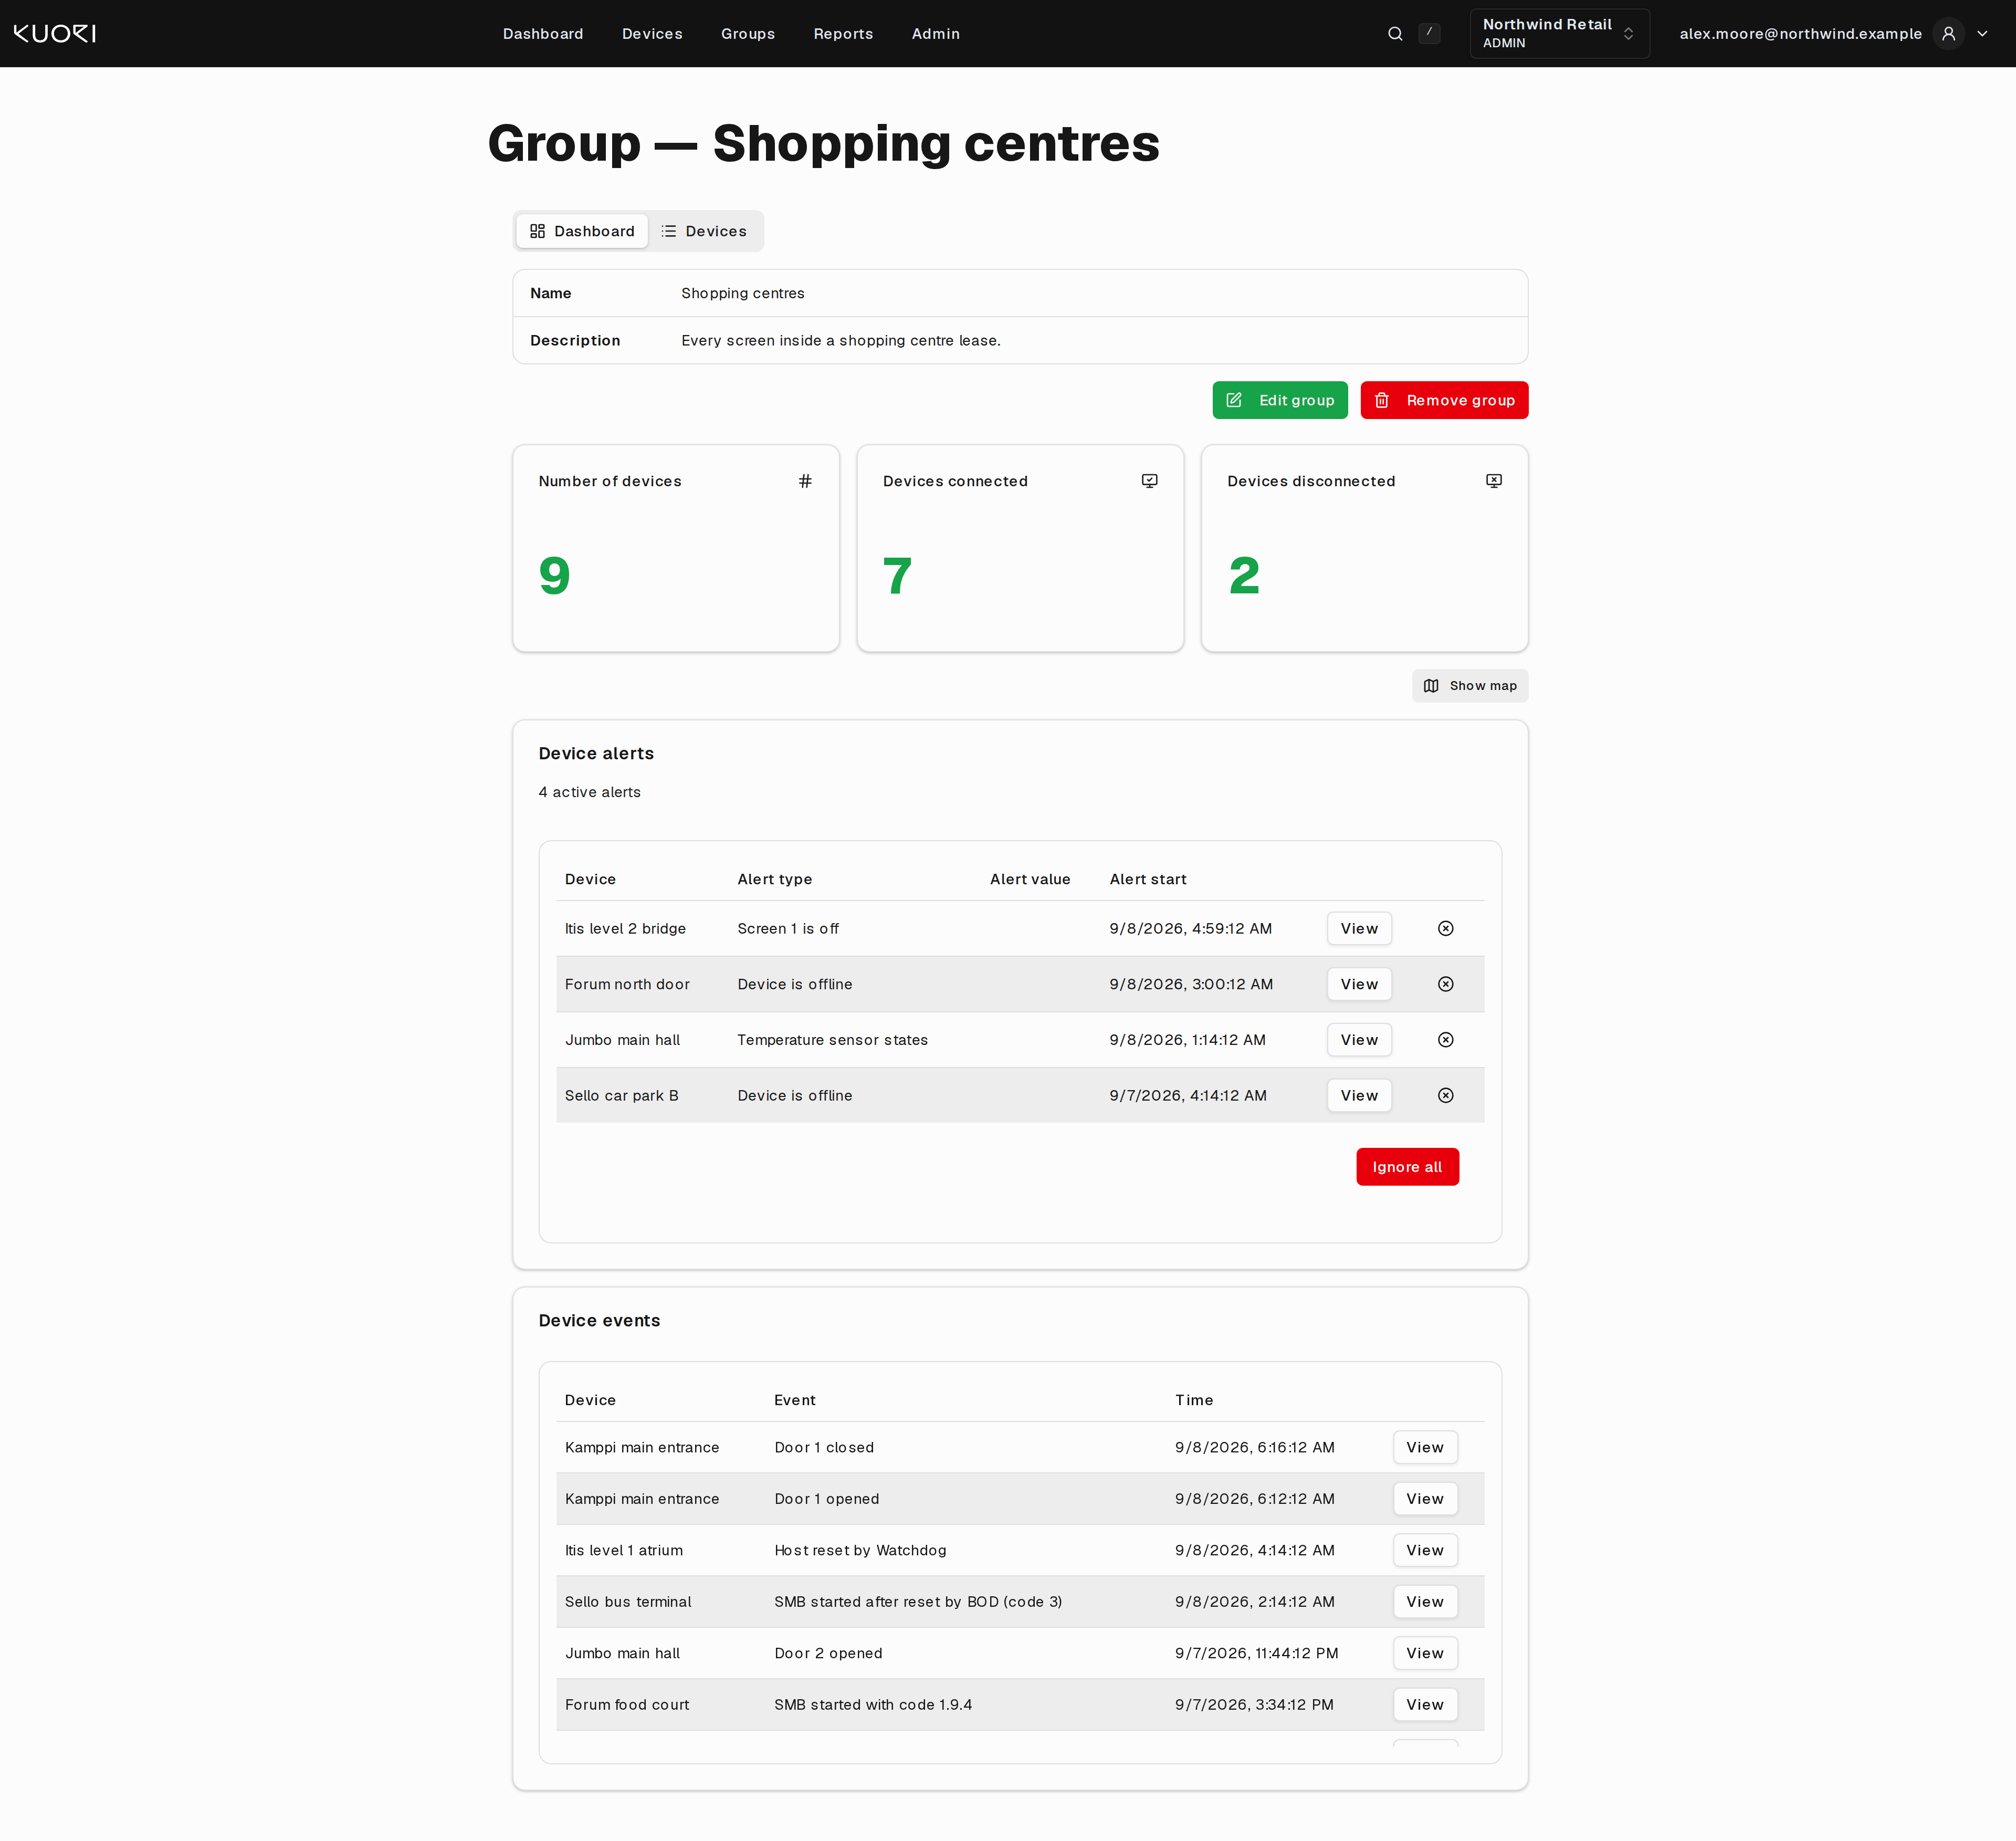Open the Northwind Retail organization switcher

(1559, 34)
